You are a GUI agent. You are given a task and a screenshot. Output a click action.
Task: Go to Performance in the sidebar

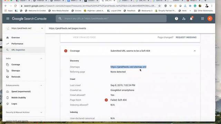coord(17,44)
